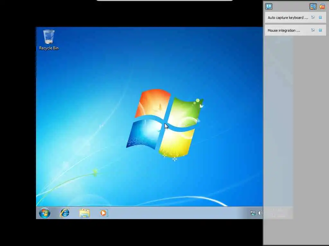Disable Mouse integration message from reappearing
Screen dimensions: 329x246
pyautogui.click(x=313, y=30)
